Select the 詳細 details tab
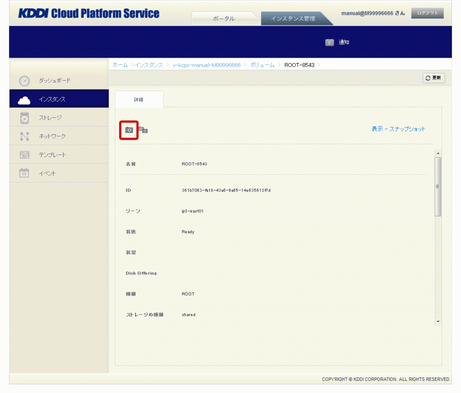Image resolution: width=461 pixels, height=393 pixels. [139, 100]
